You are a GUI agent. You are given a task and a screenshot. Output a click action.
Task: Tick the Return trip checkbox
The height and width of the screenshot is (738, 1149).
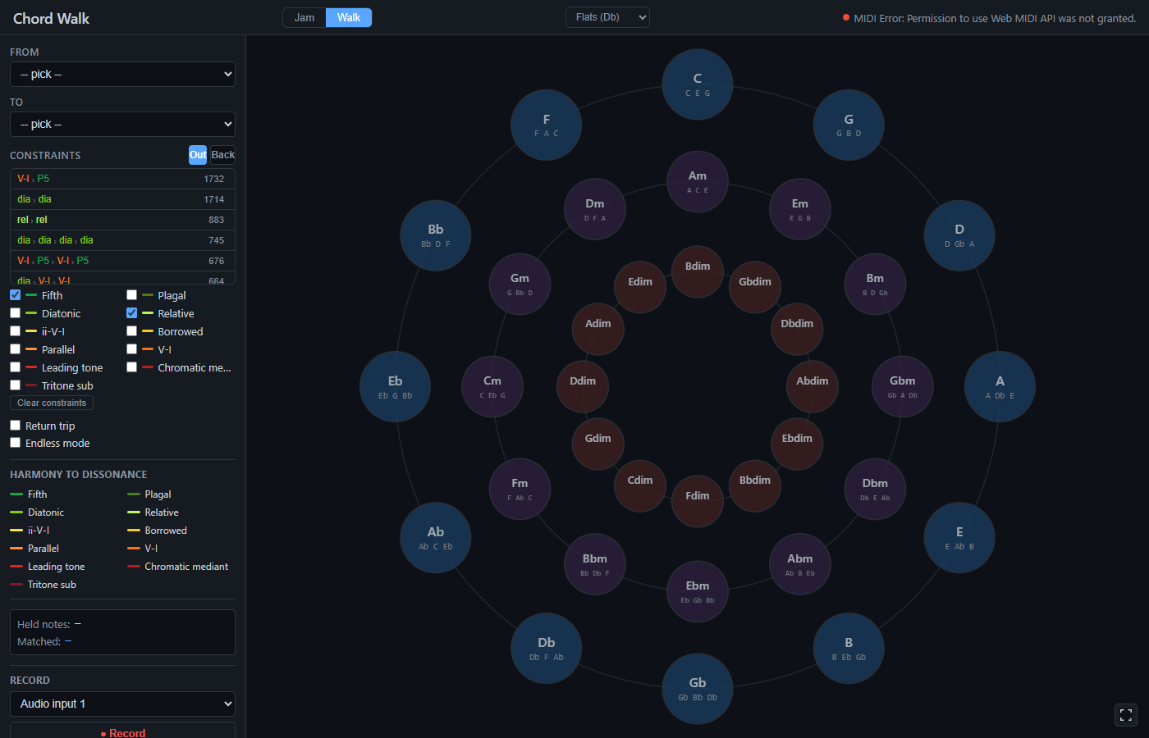(15, 426)
